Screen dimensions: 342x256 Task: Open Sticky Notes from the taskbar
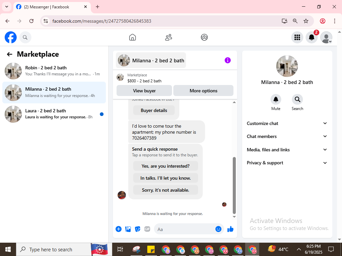point(151,249)
